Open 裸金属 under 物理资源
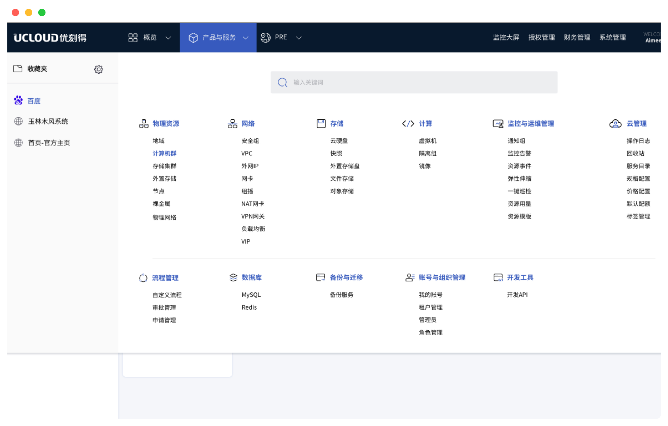The image size is (668, 426). tap(161, 204)
